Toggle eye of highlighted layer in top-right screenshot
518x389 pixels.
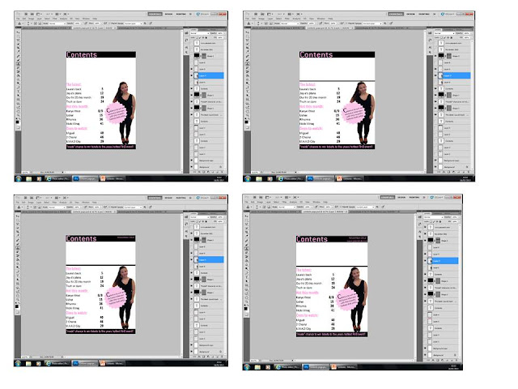435,75
